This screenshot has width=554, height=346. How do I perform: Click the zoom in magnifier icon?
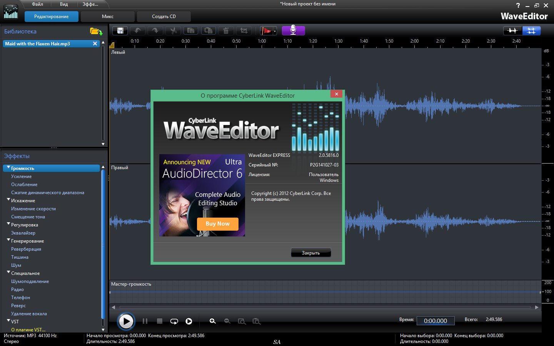(x=212, y=321)
